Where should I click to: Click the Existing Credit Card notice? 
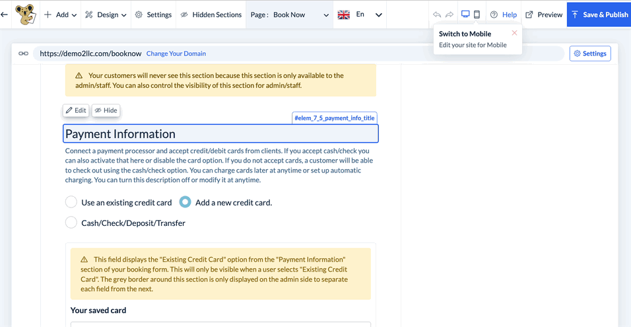point(220,274)
